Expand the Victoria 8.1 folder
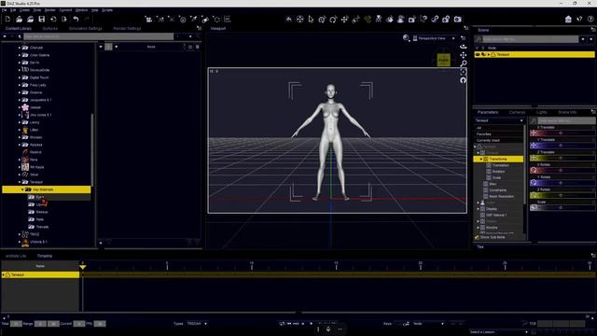 (x=20, y=242)
